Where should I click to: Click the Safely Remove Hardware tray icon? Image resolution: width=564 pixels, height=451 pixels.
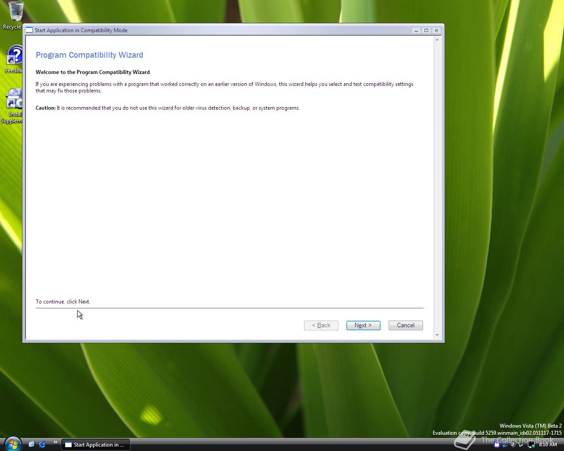coord(521,444)
